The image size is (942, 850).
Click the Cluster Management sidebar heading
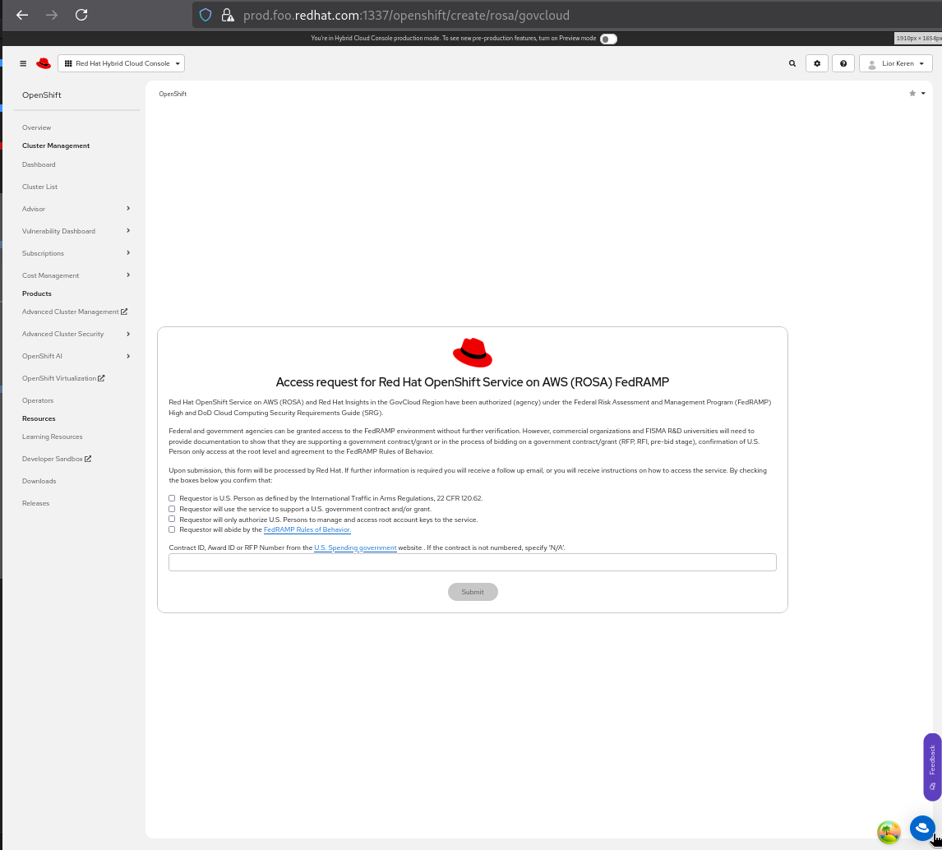[56, 146]
